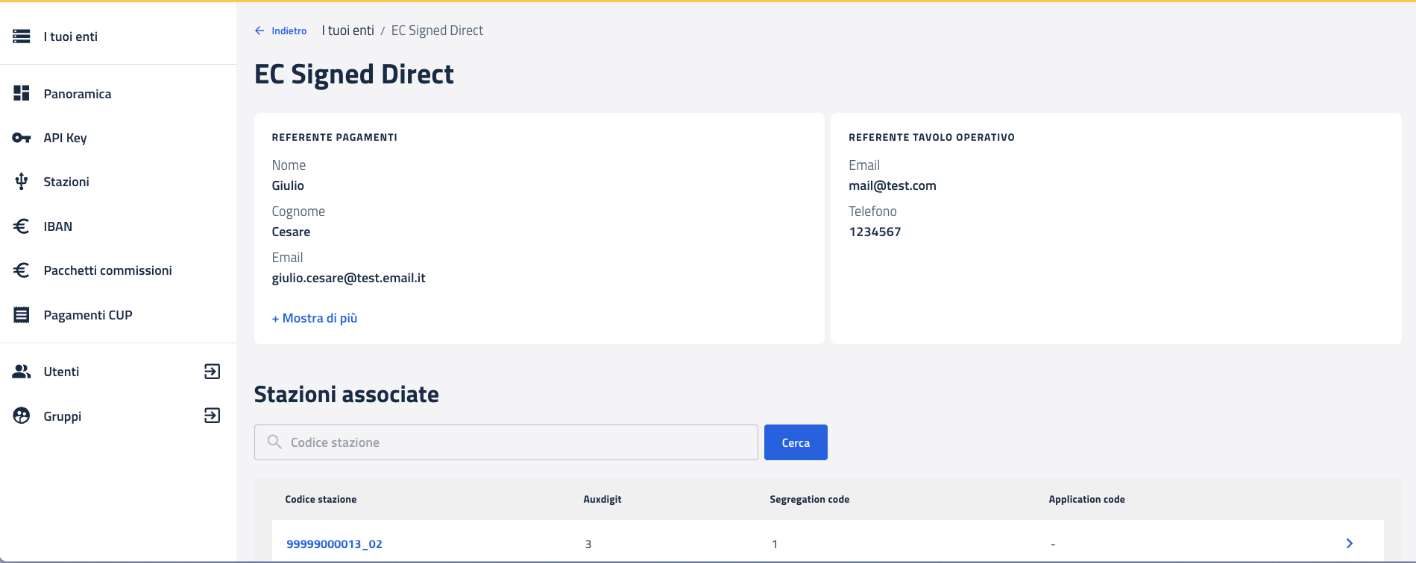The width and height of the screenshot is (1416, 563).
Task: Click the Pacchetti commissioni euro icon
Action: click(22, 270)
